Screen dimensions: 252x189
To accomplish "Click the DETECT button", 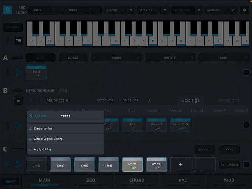I will pyautogui.click(x=41, y=58).
